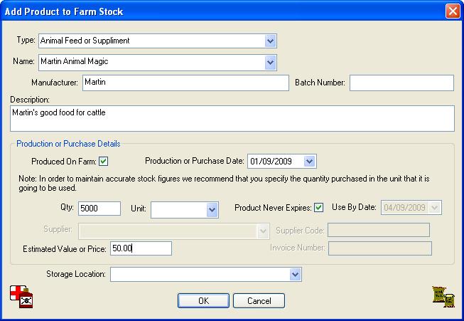Click the Use By Date dropdown arrow

tap(435, 208)
